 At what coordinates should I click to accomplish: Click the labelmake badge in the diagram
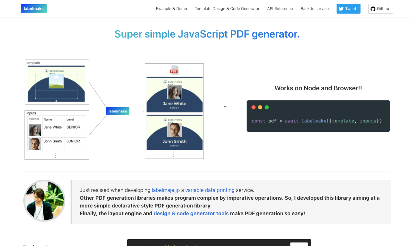118,111
